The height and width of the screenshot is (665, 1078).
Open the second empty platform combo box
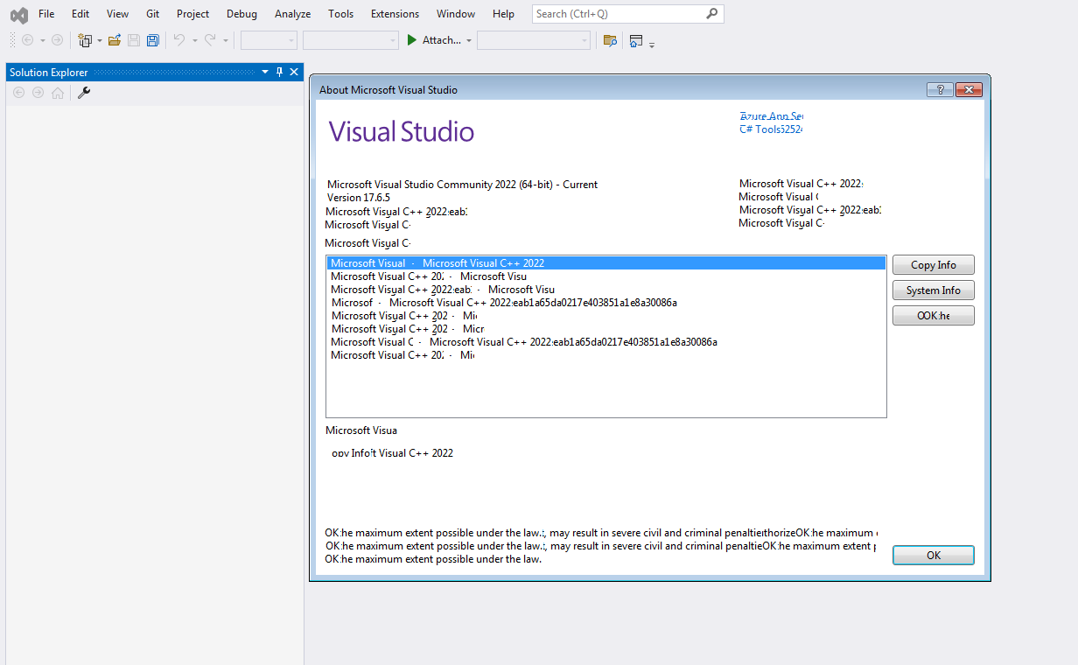(351, 40)
